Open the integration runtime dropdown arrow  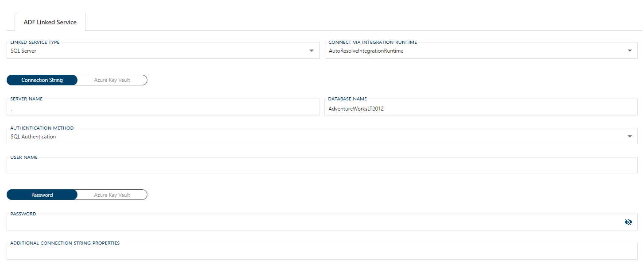(630, 50)
